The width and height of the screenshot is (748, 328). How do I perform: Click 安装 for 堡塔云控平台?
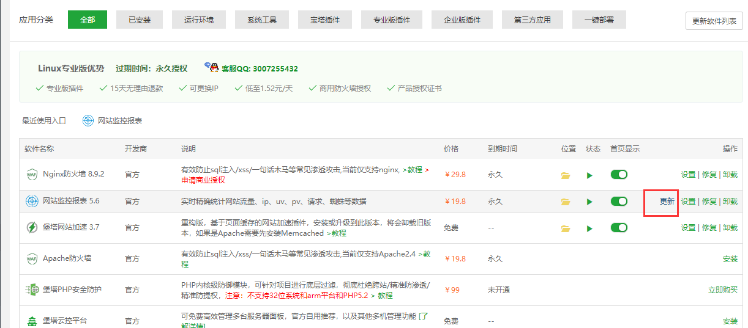pos(730,321)
